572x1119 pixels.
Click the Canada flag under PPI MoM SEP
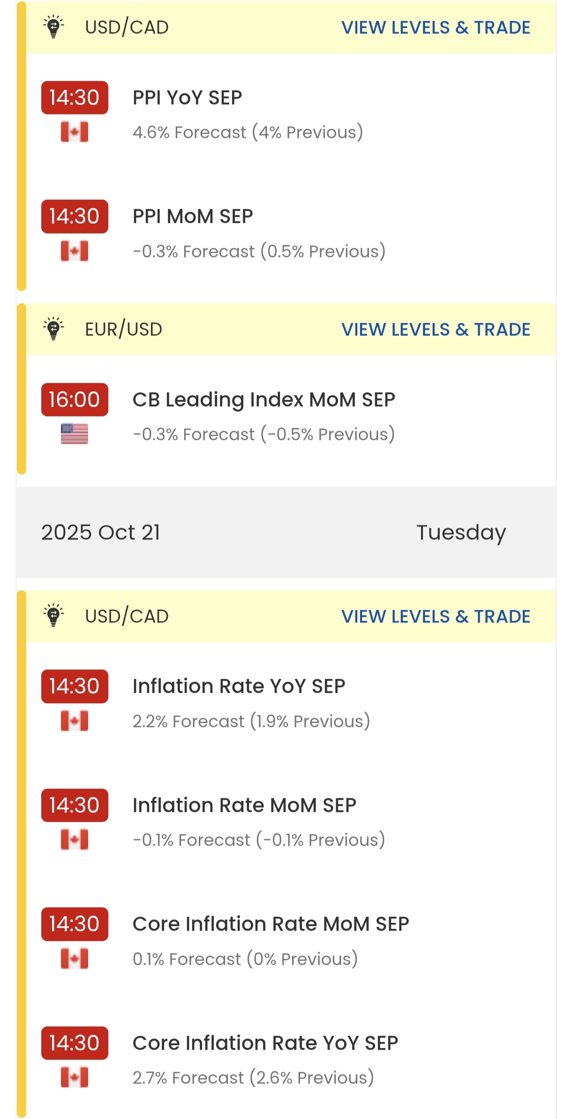pyautogui.click(x=75, y=251)
